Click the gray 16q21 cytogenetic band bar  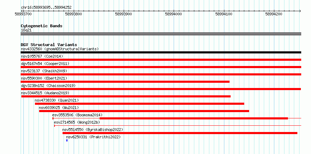point(161,34)
